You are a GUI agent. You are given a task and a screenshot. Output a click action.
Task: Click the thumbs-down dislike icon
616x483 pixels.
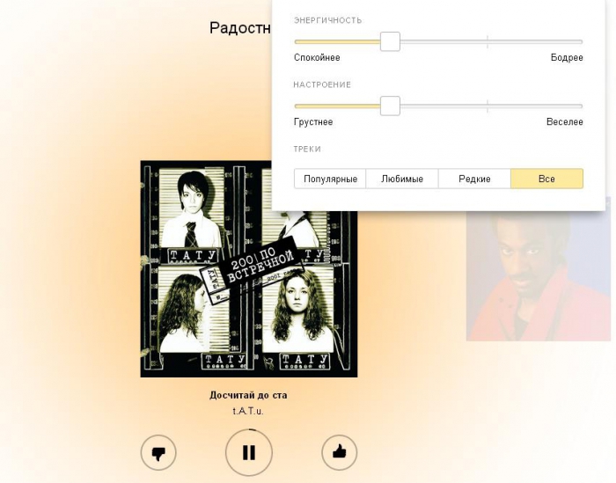158,453
